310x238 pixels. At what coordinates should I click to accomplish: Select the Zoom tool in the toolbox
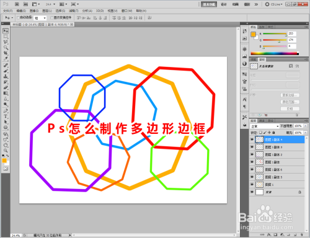pyautogui.click(x=6, y=151)
